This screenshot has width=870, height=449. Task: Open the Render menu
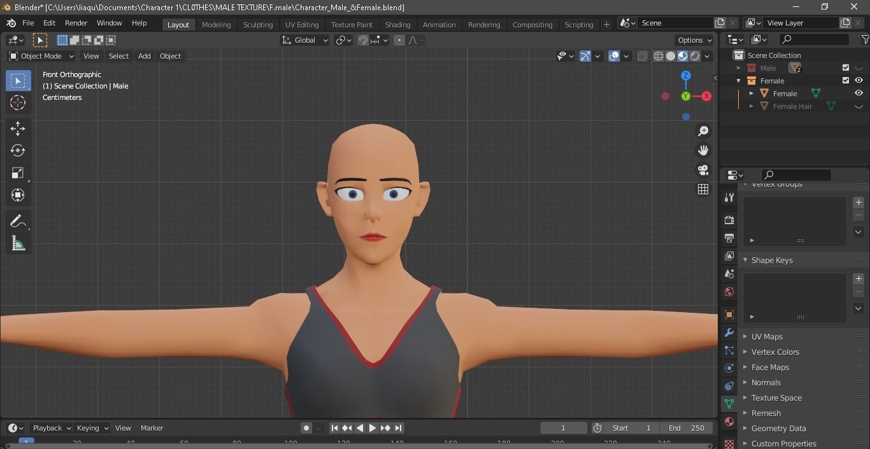76,23
